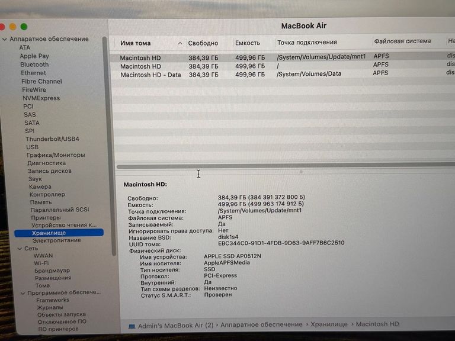Select Диагностика in sidebar
Screen dimensions: 455x341
(x=46, y=163)
